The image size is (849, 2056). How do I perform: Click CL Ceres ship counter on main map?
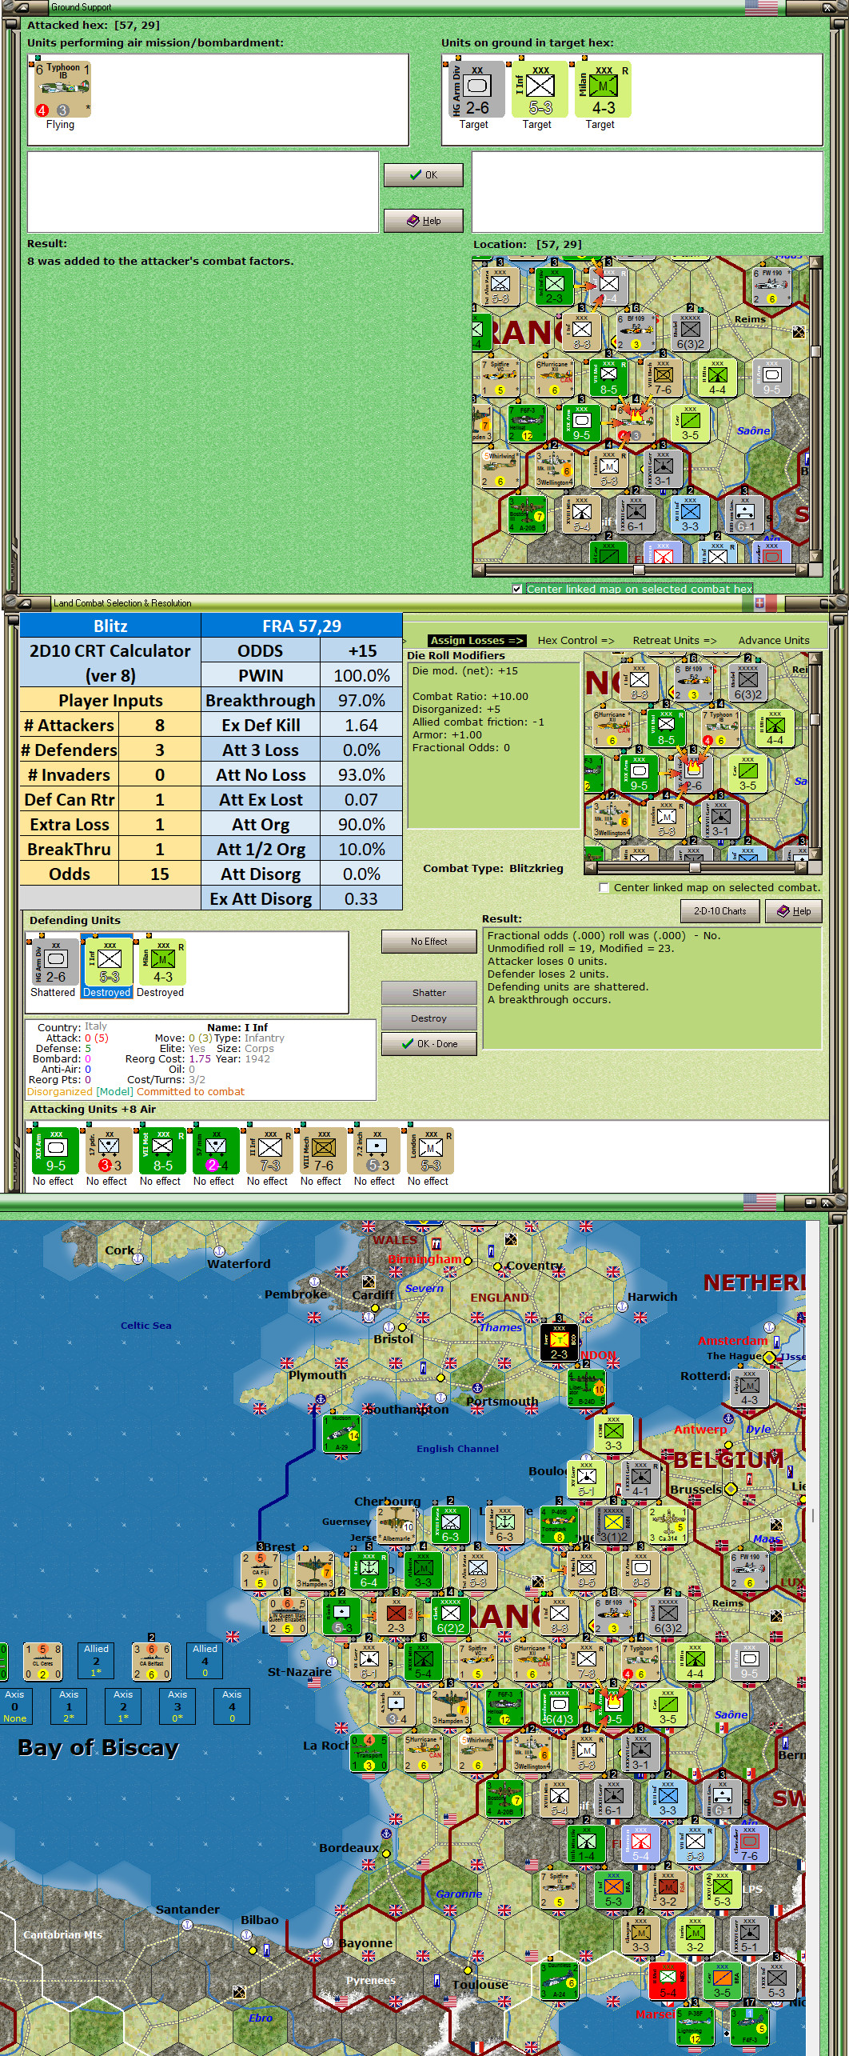pyautogui.click(x=42, y=1661)
